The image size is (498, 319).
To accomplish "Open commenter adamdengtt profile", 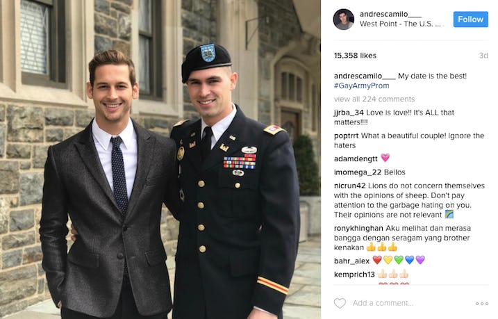I will pos(356,159).
